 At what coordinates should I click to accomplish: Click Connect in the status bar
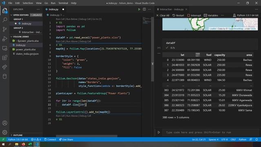pyautogui.click(x=50, y=140)
